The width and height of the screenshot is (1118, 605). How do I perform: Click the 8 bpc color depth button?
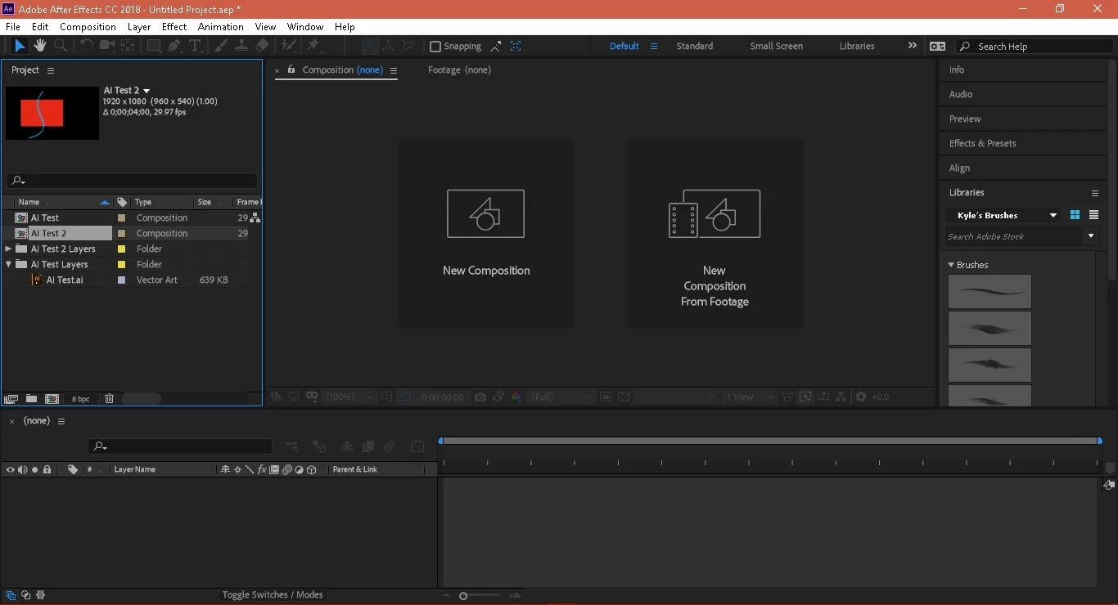point(80,399)
